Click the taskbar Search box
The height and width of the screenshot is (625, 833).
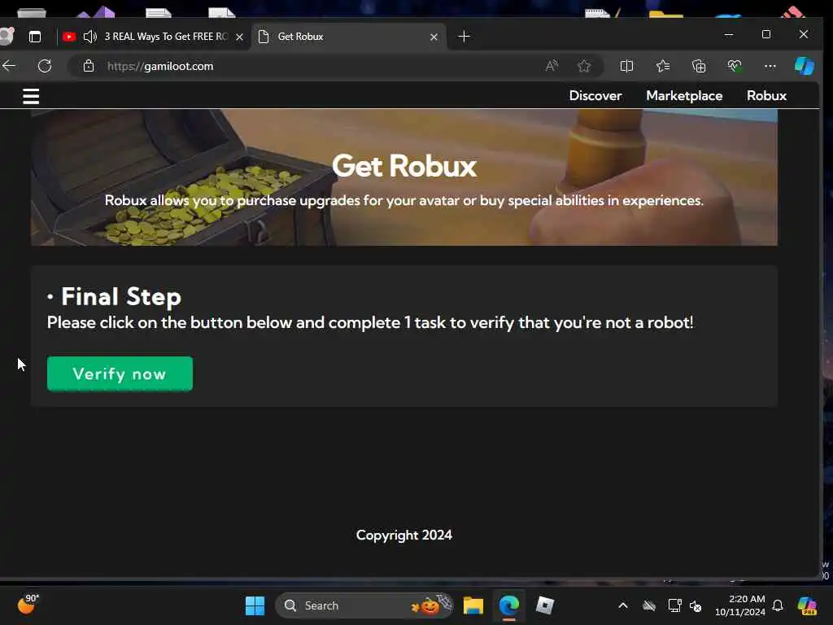364,605
